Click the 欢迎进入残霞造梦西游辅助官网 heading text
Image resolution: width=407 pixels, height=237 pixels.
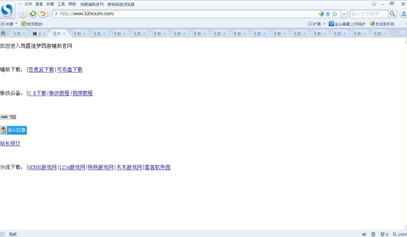pyautogui.click(x=36, y=46)
